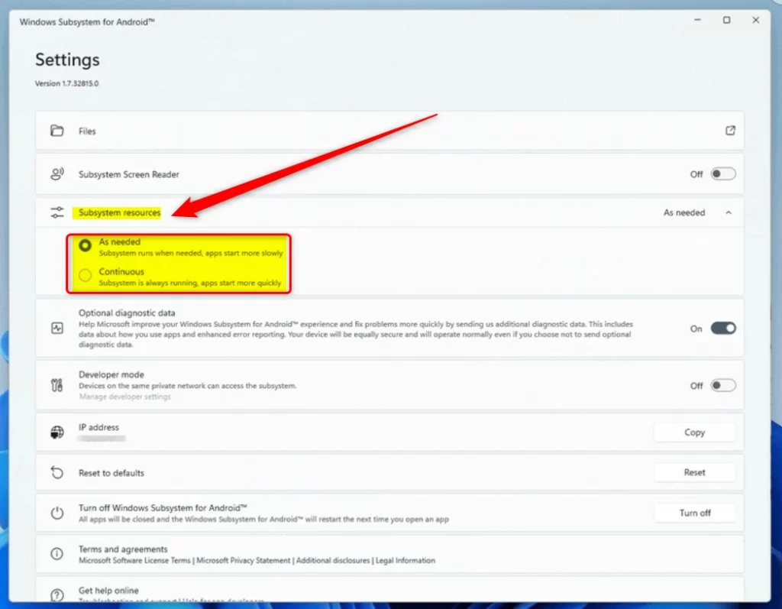Click the external link icon on Files row
Viewport: 782px width, 609px height.
click(x=729, y=131)
